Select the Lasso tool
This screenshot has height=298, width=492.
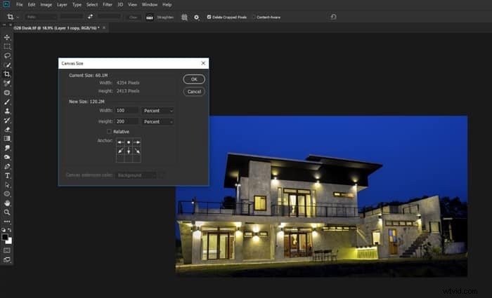(7, 55)
